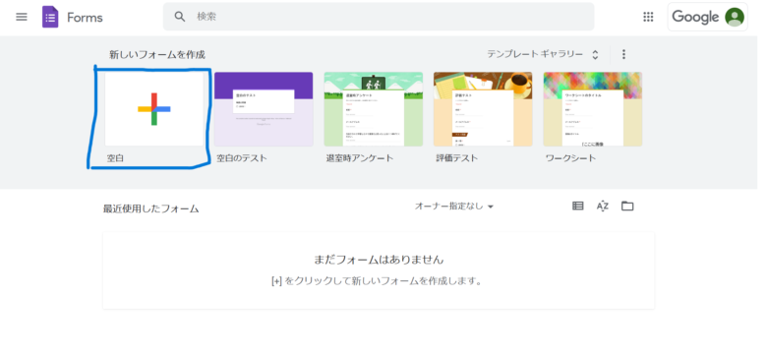
Task: Click the 退室時アンケート label
Action: 360,158
